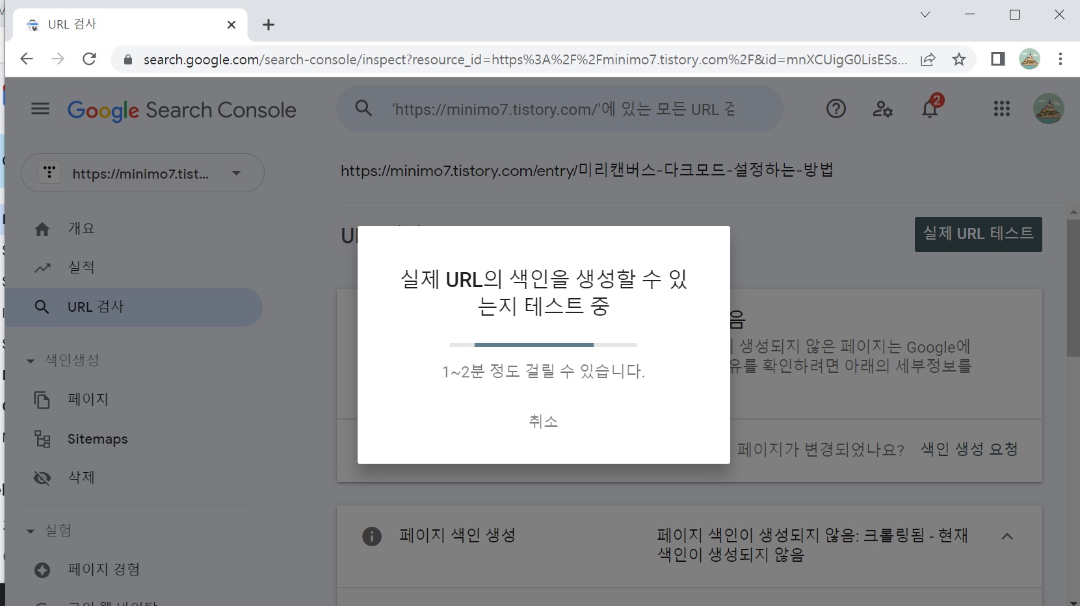The image size is (1080, 606).
Task: Select URL 검사 in sidebar
Action: pos(133,307)
